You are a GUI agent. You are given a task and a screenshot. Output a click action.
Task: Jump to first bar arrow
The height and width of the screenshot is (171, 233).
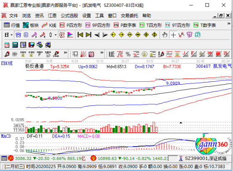[x=80, y=35]
